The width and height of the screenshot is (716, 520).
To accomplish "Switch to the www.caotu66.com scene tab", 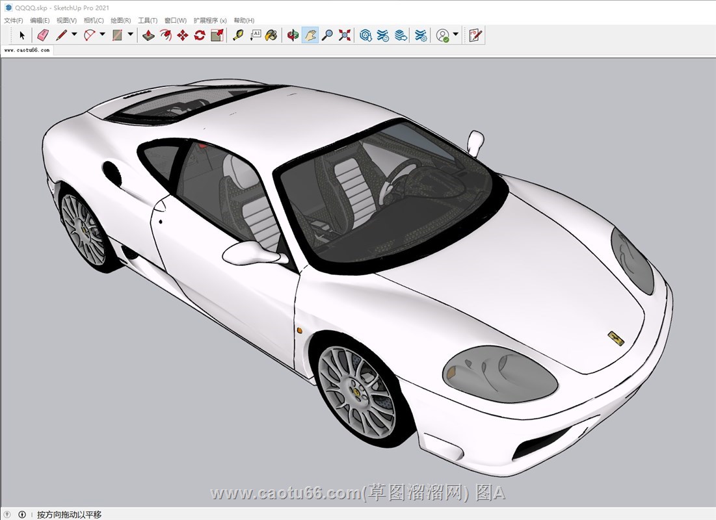I will pos(27,50).
